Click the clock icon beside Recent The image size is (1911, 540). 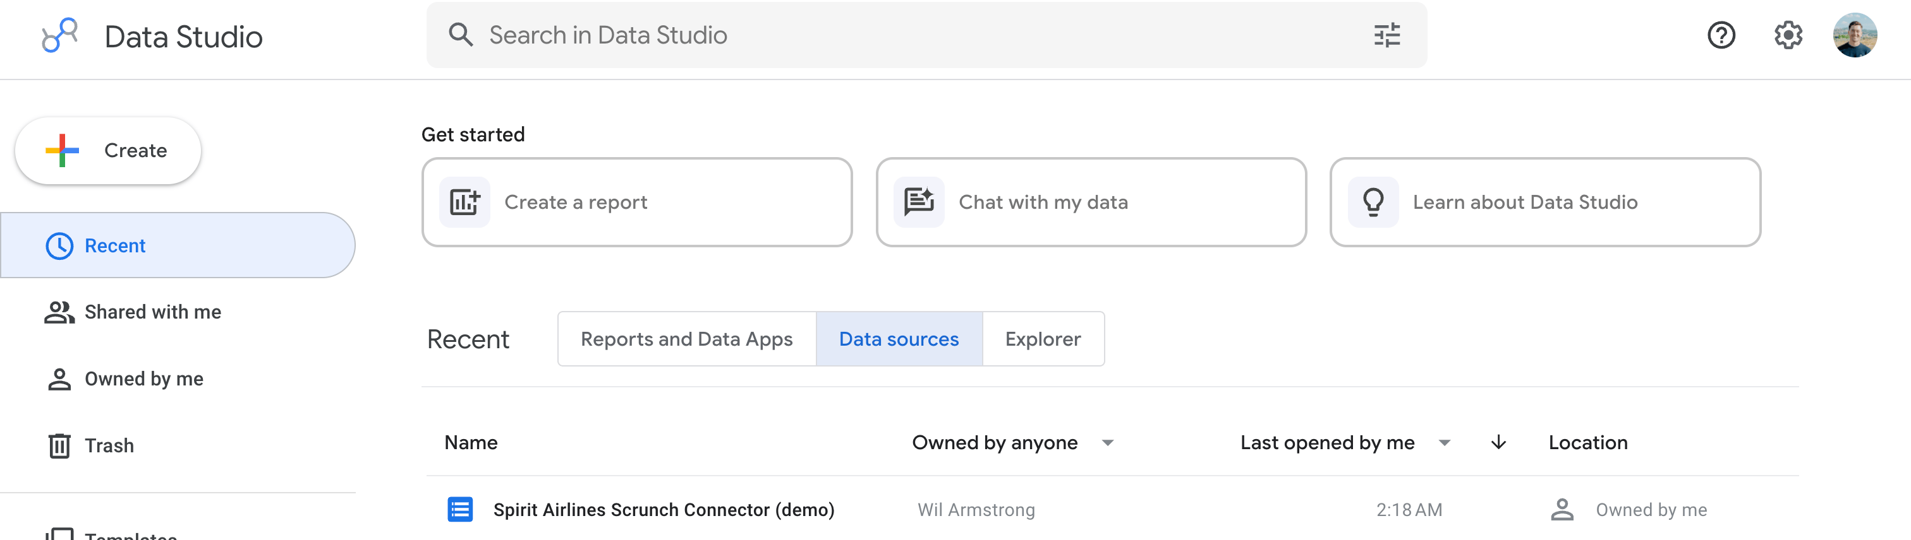pos(59,246)
